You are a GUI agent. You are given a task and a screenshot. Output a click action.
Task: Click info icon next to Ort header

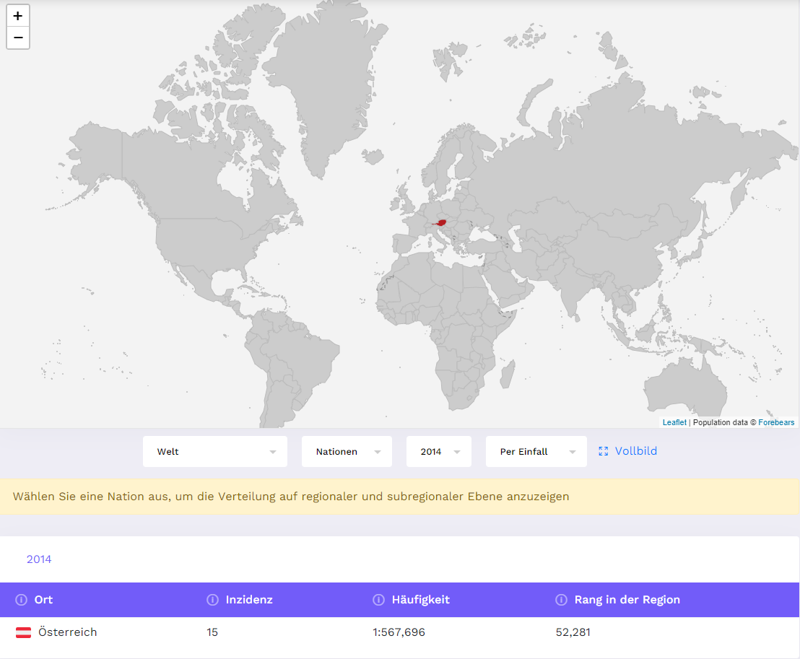click(x=22, y=600)
